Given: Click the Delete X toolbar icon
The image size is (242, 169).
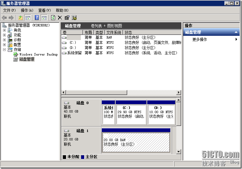Looking at the screenshot, I should 60,18.
